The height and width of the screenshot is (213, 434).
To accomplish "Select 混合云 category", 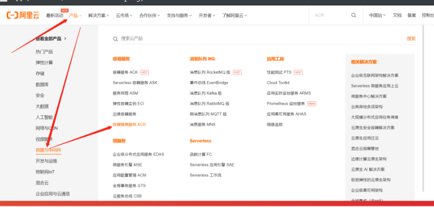I will click(42, 183).
